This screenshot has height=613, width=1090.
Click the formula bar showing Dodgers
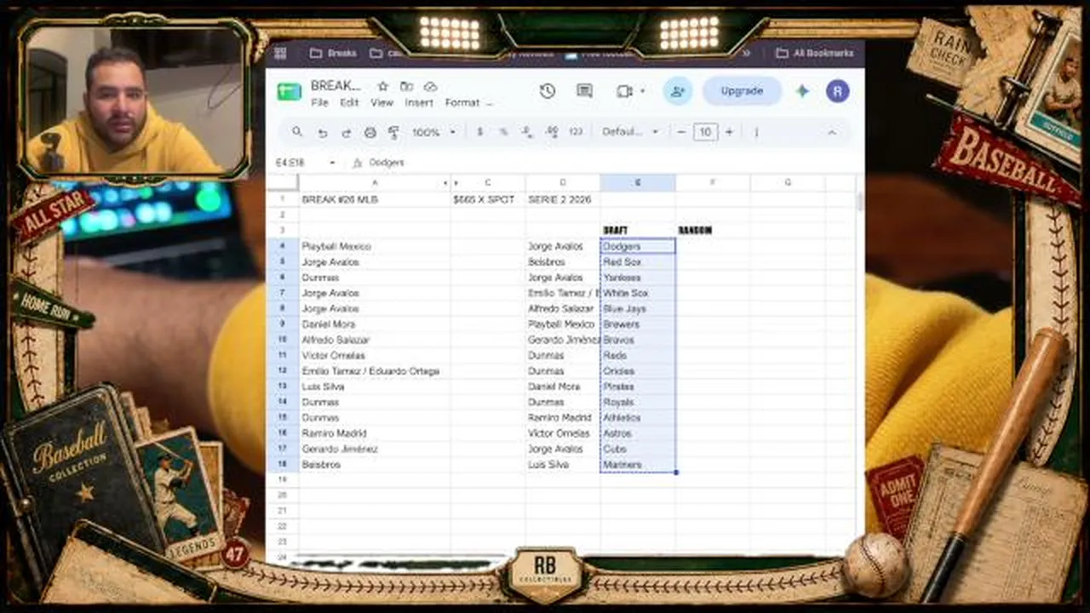click(605, 163)
